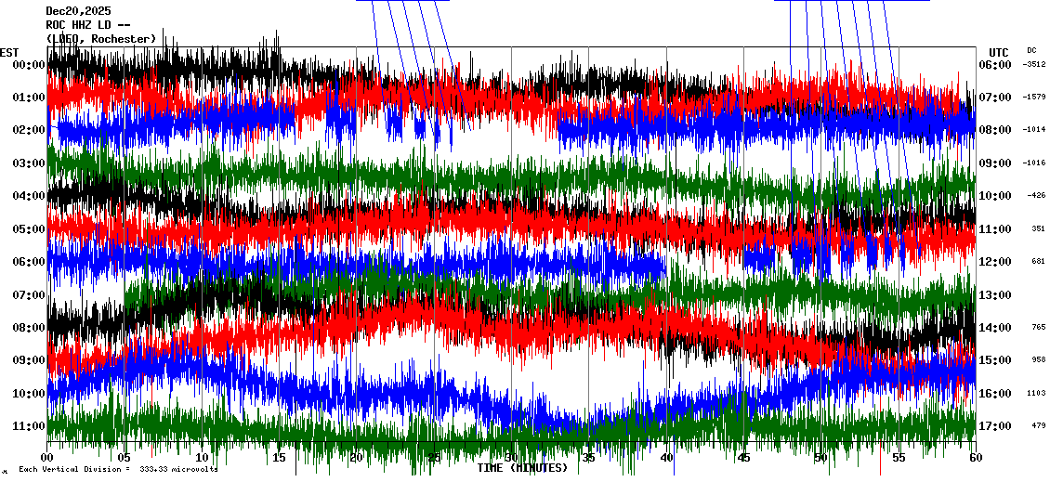Image resolution: width=1050 pixels, height=482 pixels.
Task: Select the 1103 DC offset value
Action: coord(1037,394)
